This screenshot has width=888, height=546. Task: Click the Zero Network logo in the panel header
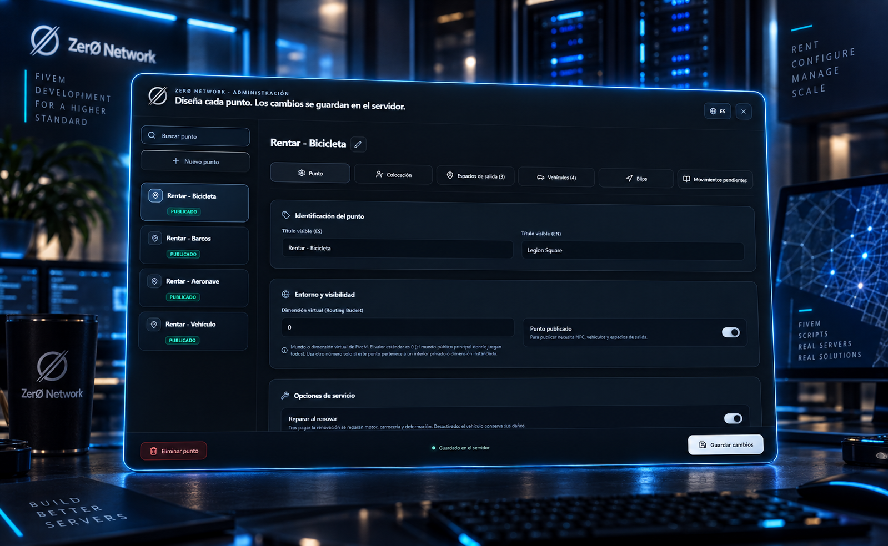158,95
